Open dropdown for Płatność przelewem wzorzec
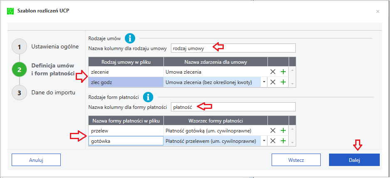This screenshot has width=391, height=178. 264,141
